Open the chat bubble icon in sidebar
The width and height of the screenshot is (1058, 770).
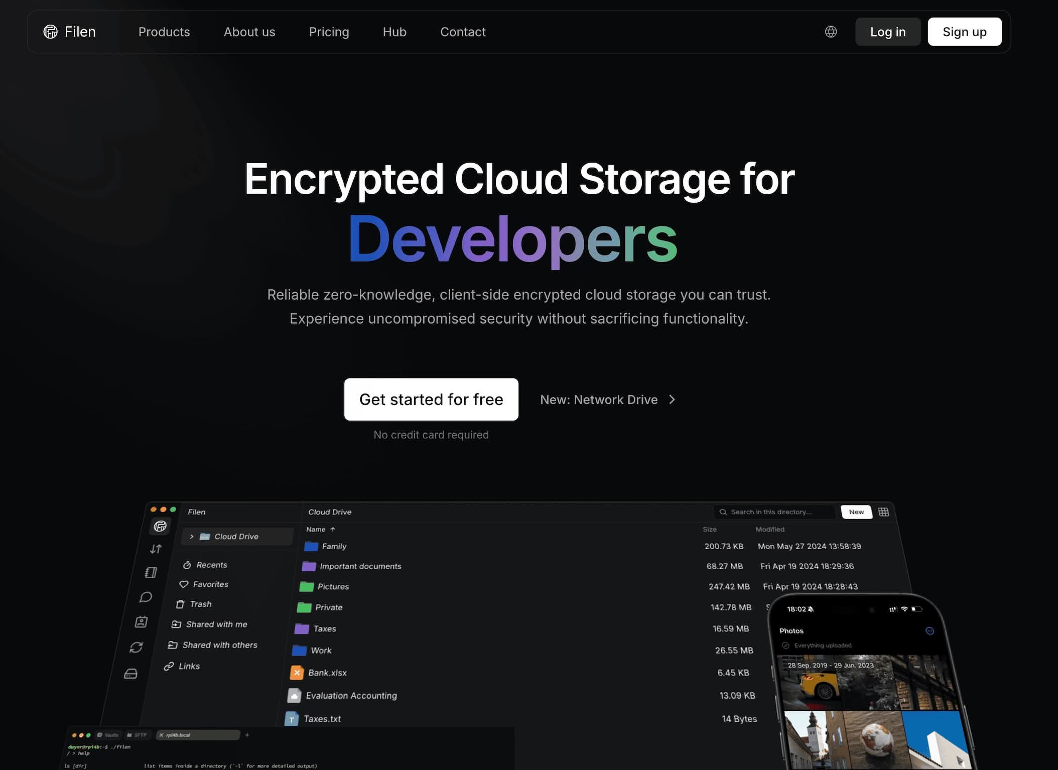coord(146,597)
